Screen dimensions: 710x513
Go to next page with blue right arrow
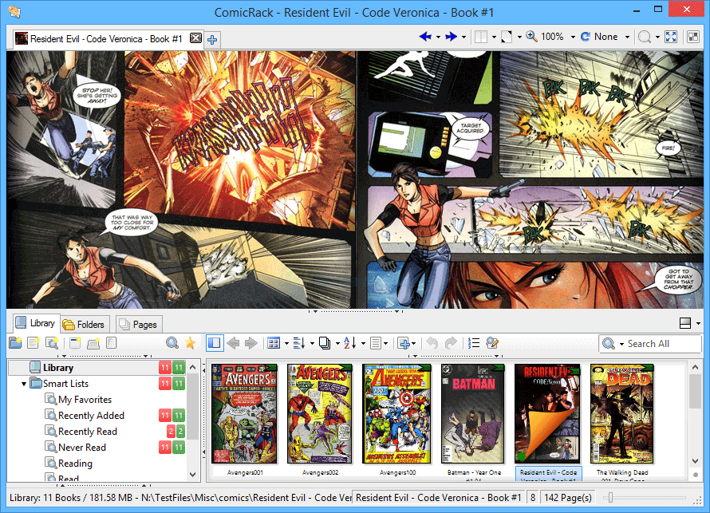pos(451,37)
